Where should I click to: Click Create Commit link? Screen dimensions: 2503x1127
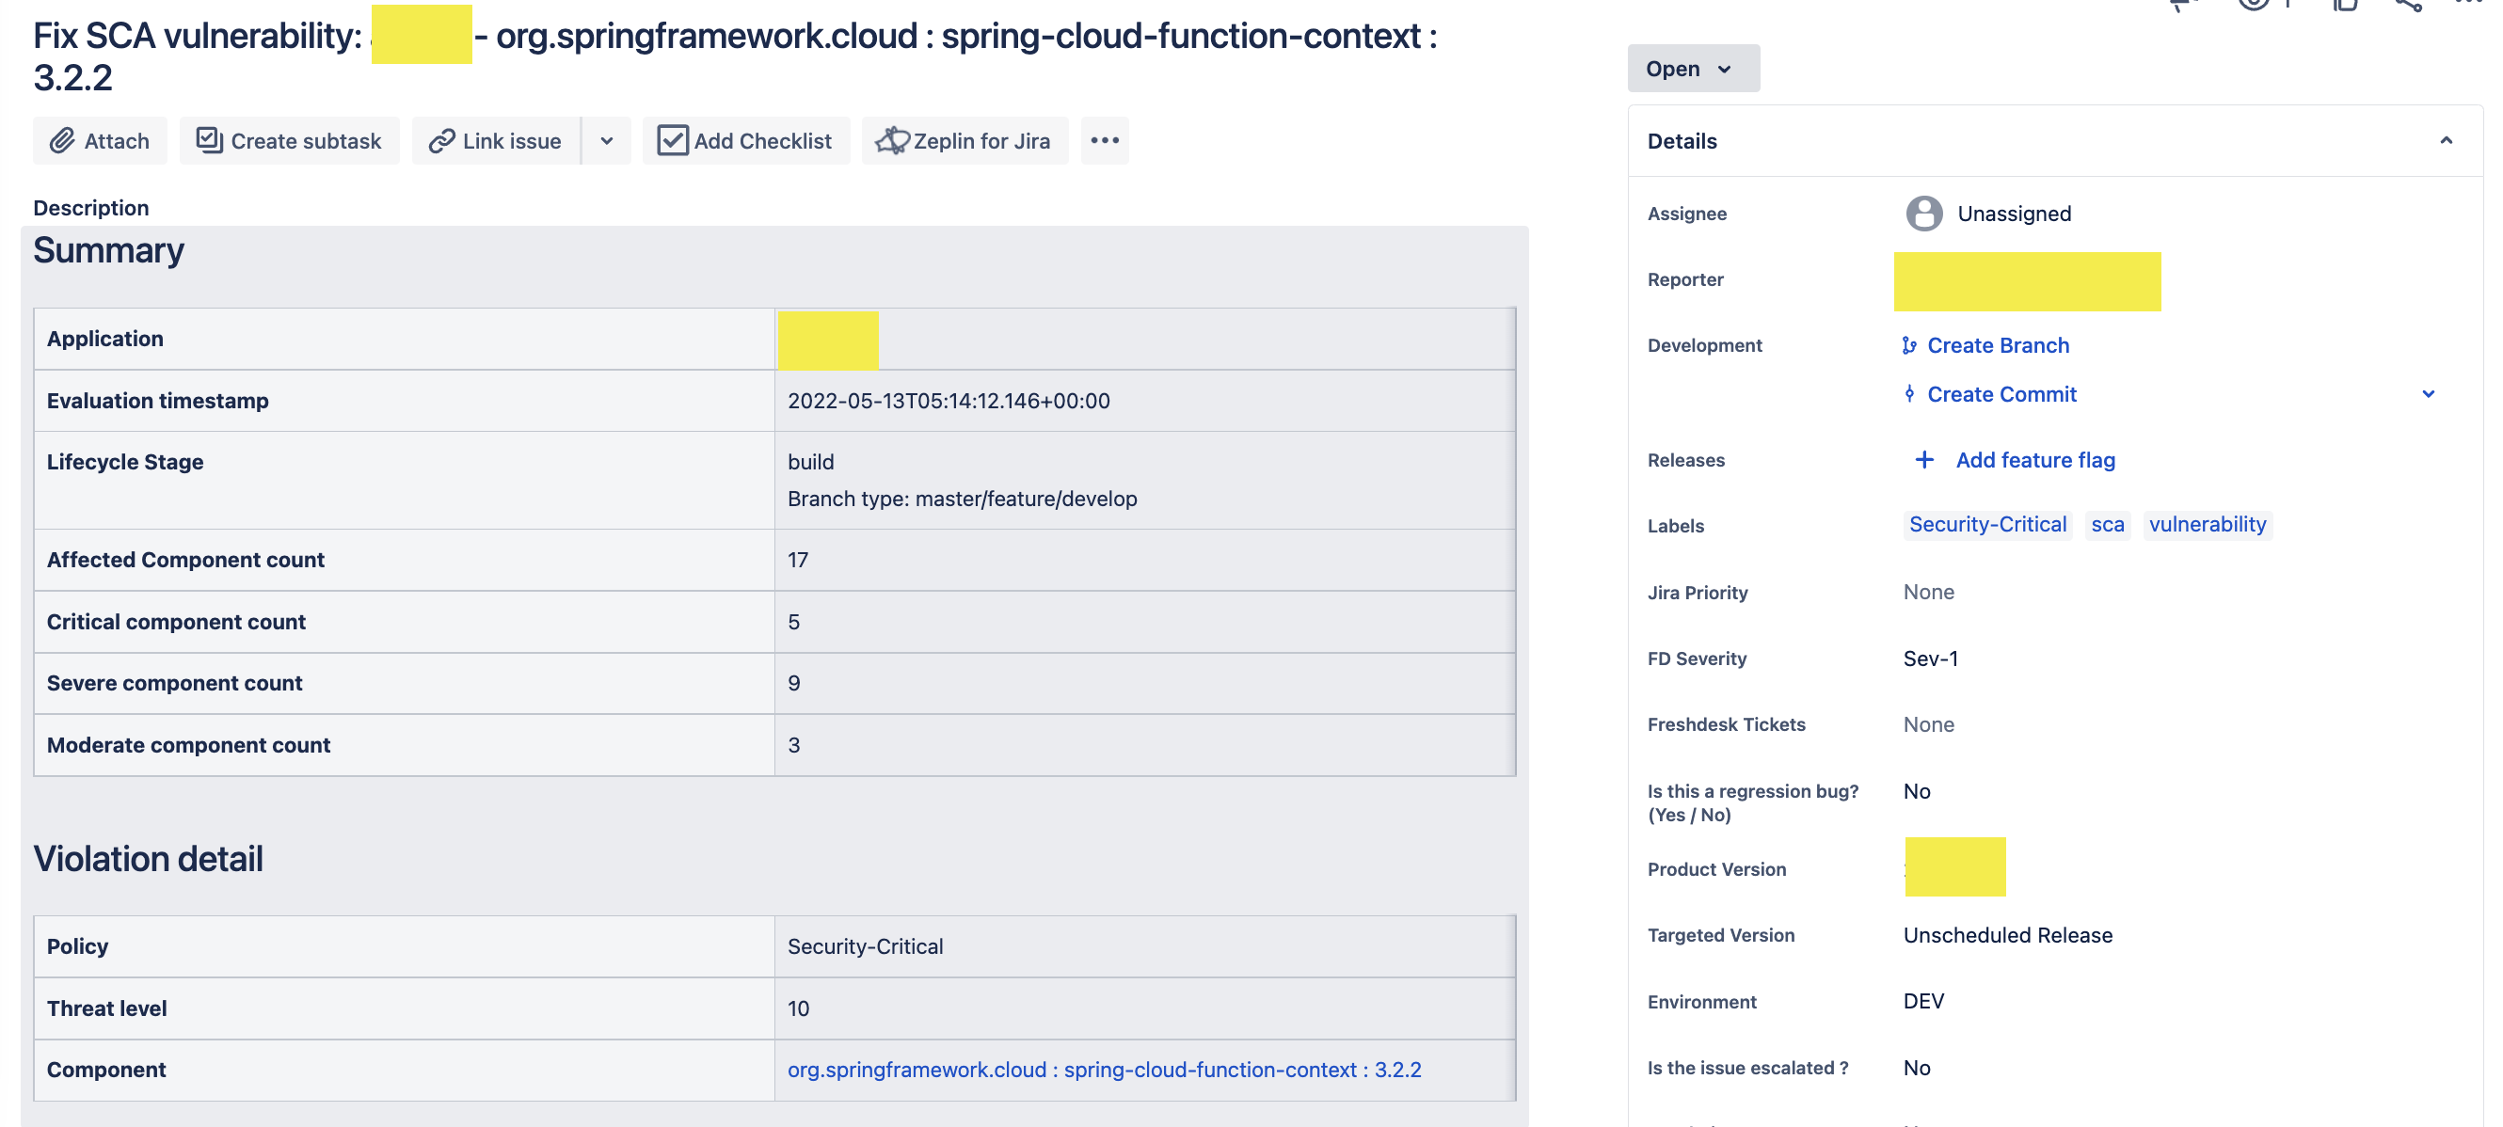pos(2001,394)
